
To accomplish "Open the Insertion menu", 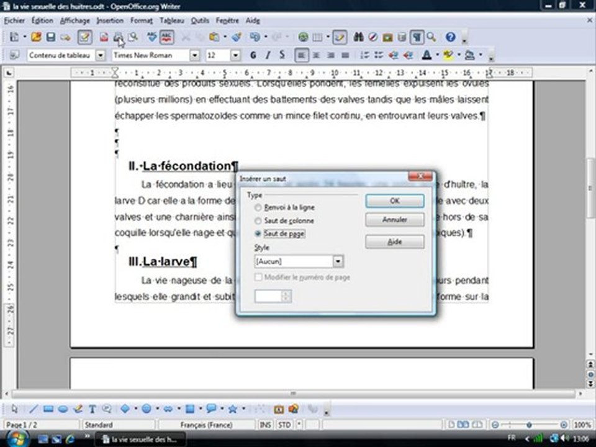I will (x=110, y=20).
